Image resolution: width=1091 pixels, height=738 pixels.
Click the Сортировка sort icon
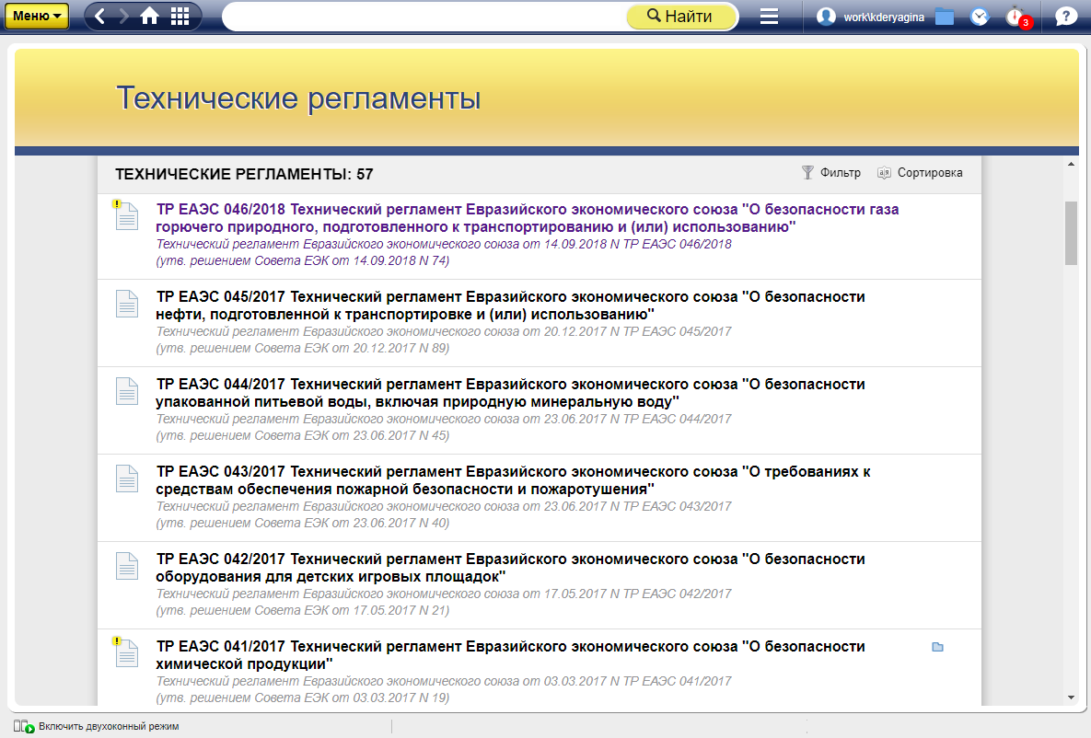[x=884, y=172]
